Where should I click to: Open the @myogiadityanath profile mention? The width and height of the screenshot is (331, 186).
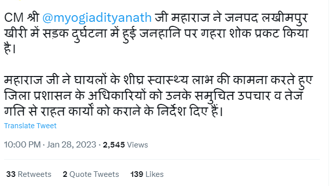click(x=97, y=18)
